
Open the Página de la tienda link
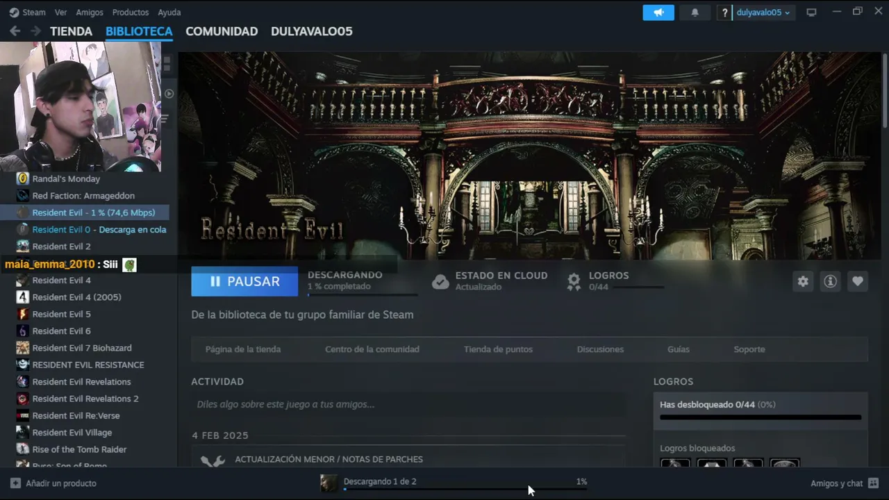click(243, 349)
